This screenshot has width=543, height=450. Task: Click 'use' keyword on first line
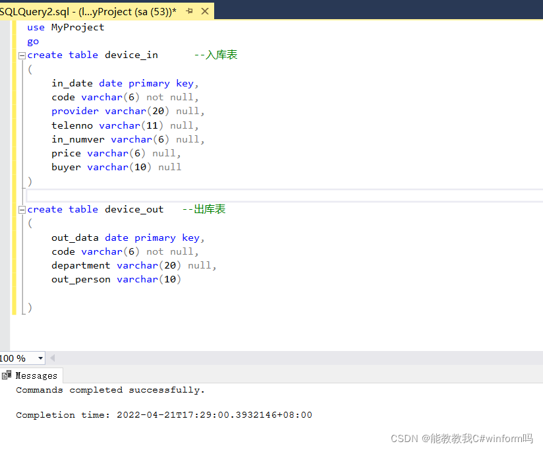coord(36,28)
